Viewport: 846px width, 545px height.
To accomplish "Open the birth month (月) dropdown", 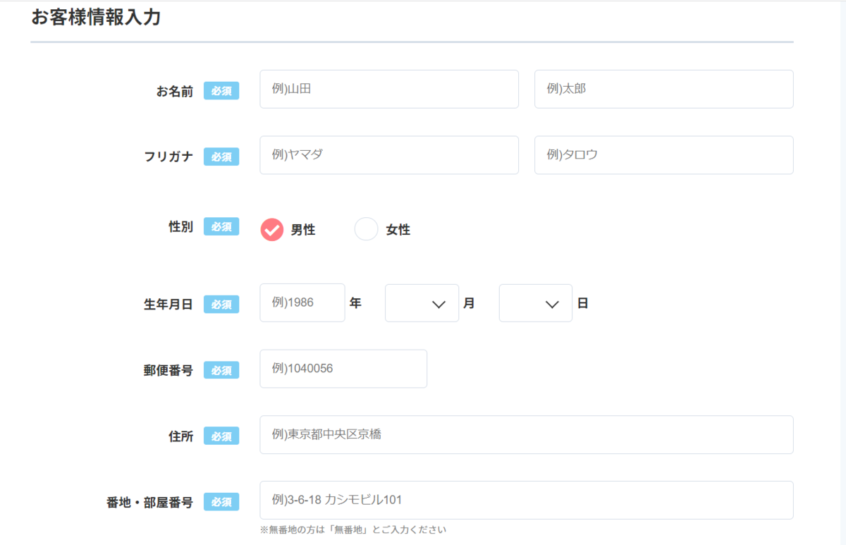I will (x=422, y=303).
